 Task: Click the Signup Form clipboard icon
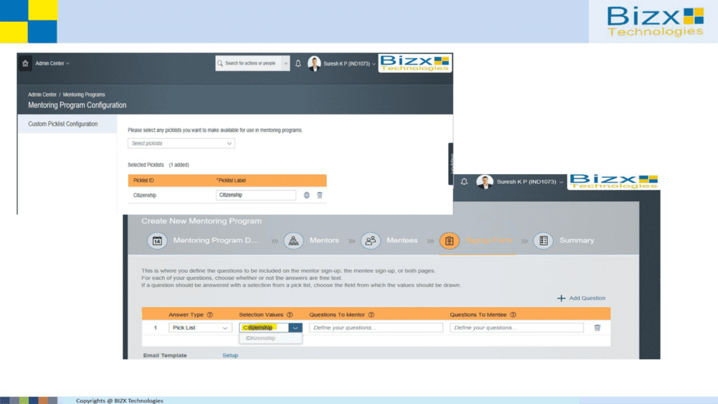449,241
